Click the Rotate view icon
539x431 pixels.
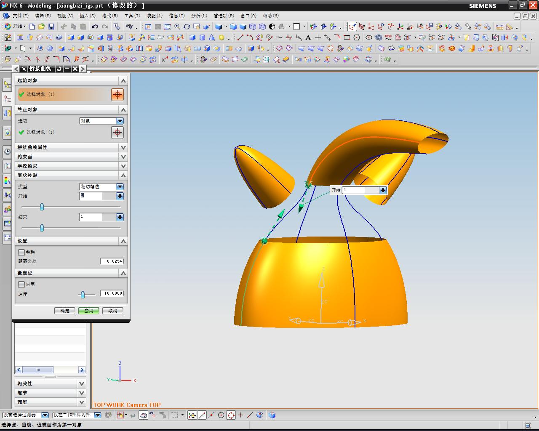tap(187, 27)
